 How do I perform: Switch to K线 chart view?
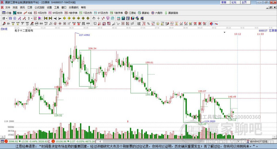coord(28,13)
